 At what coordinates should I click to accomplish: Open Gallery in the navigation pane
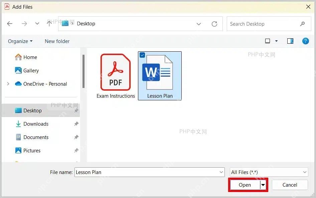coord(27,71)
